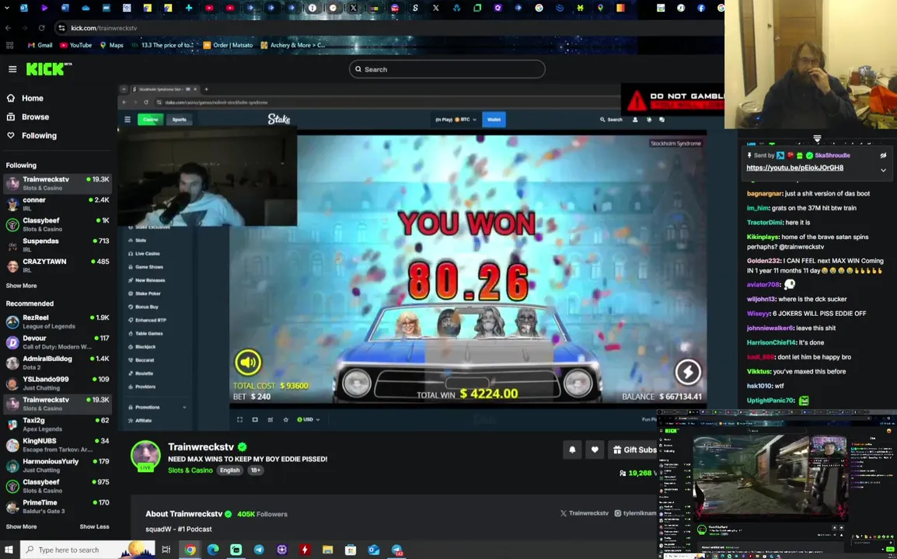Open Chrome from the taskbar
Image resolution: width=897 pixels, height=559 pixels.
pos(190,550)
